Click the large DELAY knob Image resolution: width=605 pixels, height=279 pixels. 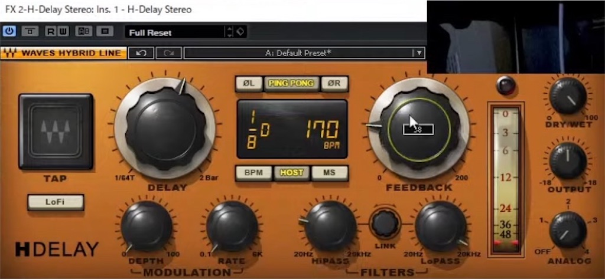pos(165,128)
